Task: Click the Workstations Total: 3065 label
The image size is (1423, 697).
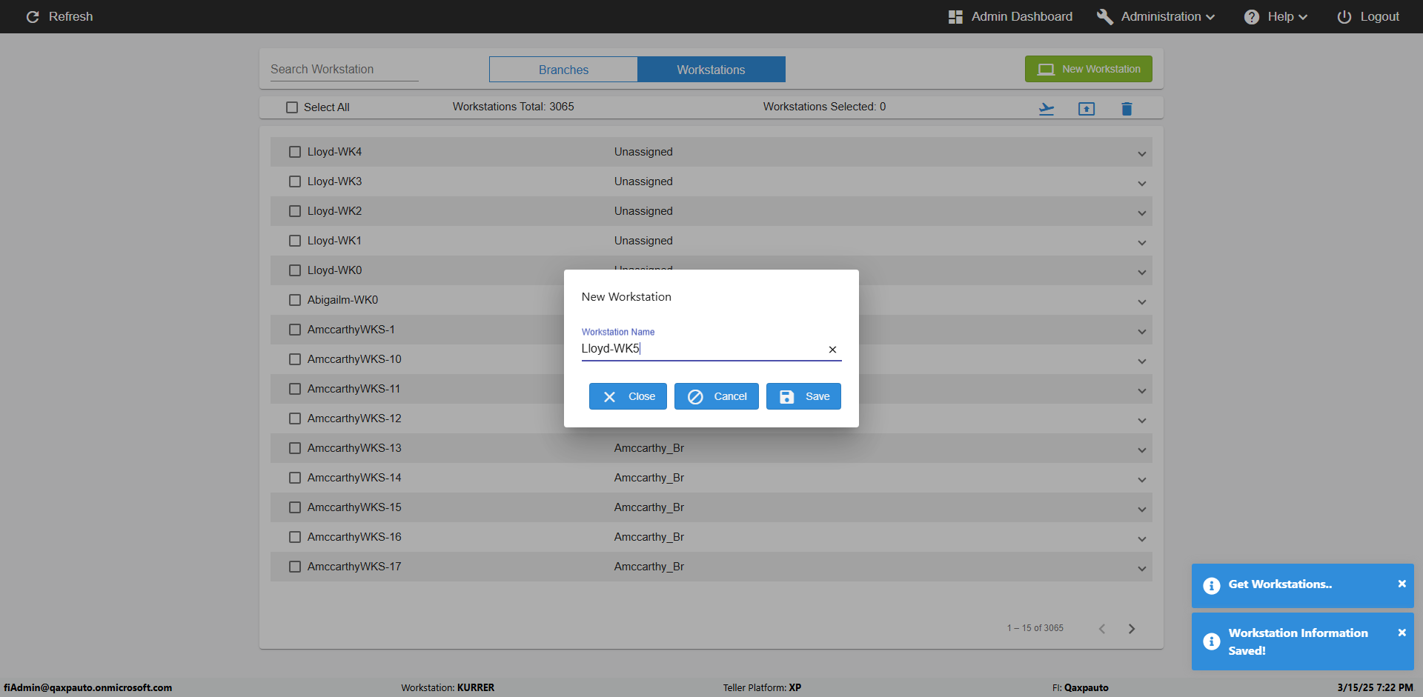Action: 514,107
